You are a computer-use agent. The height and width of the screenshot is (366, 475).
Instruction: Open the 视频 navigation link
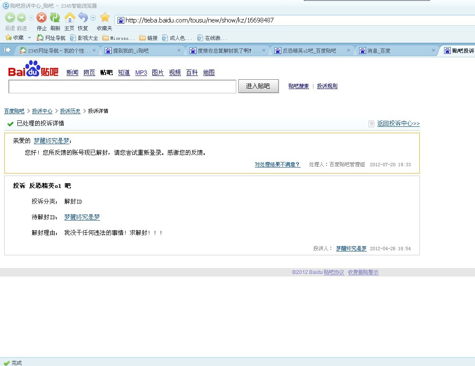(x=175, y=73)
